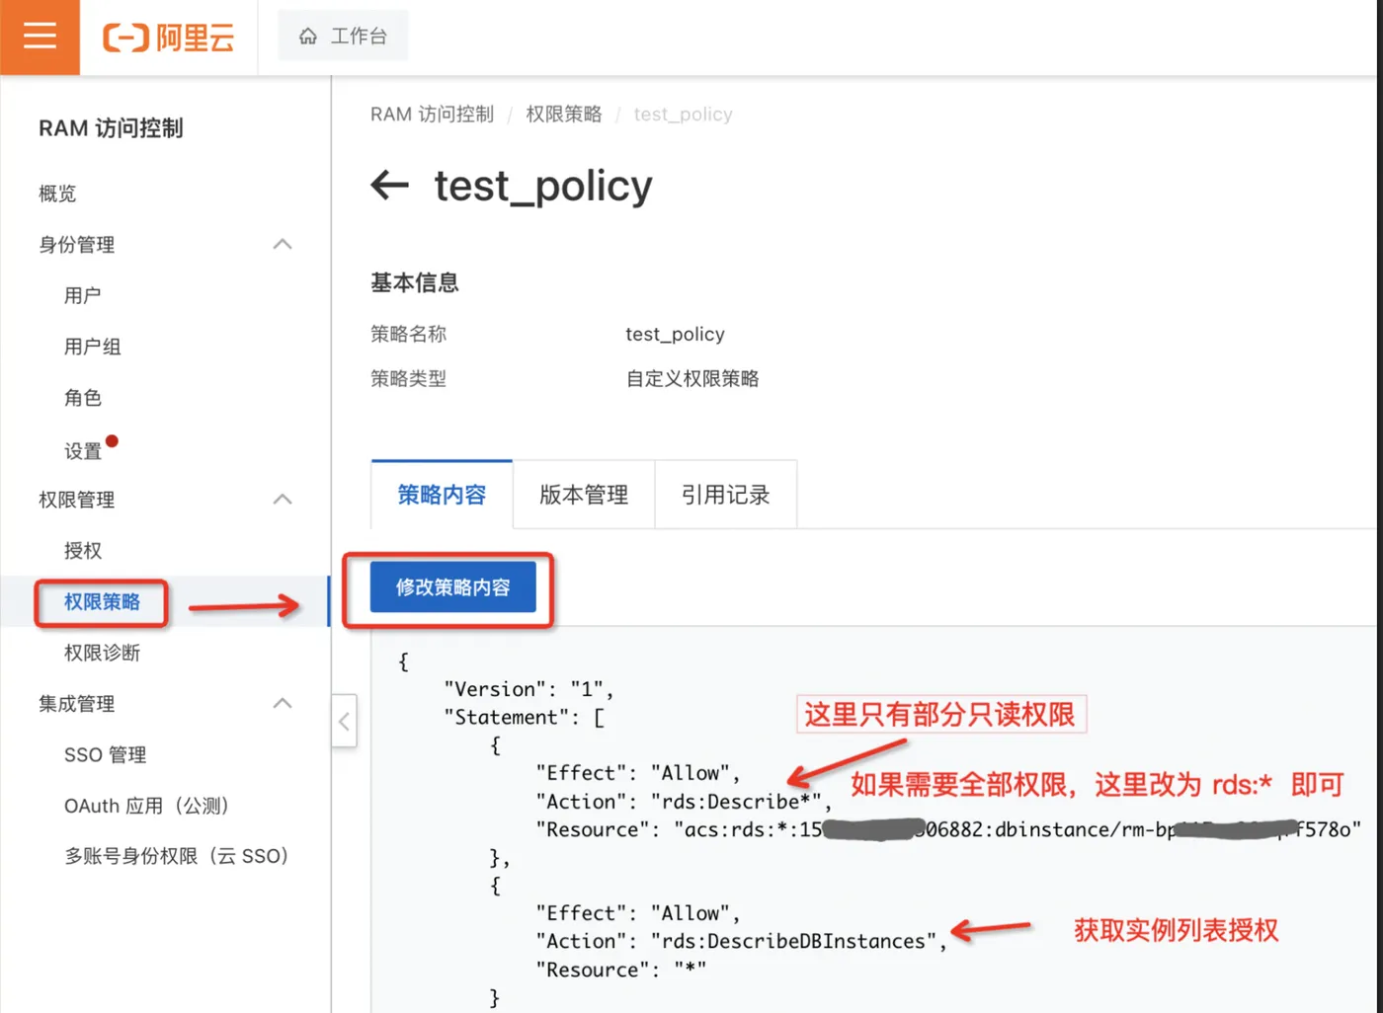Viewport: 1383px width, 1013px height.
Task: Click the home icon beside 工作台
Action: [308, 37]
